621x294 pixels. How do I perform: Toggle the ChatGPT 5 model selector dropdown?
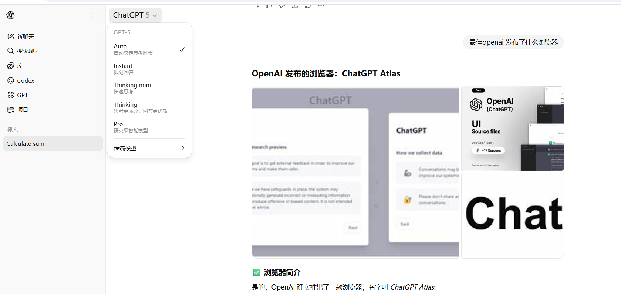click(135, 15)
